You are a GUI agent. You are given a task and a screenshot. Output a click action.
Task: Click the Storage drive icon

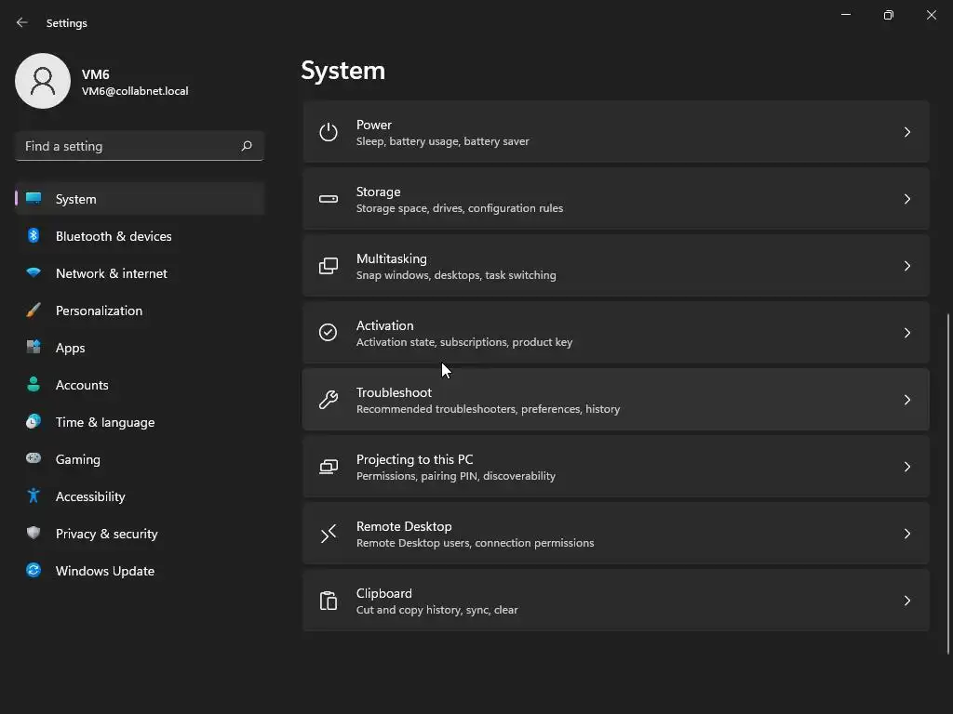tap(329, 199)
